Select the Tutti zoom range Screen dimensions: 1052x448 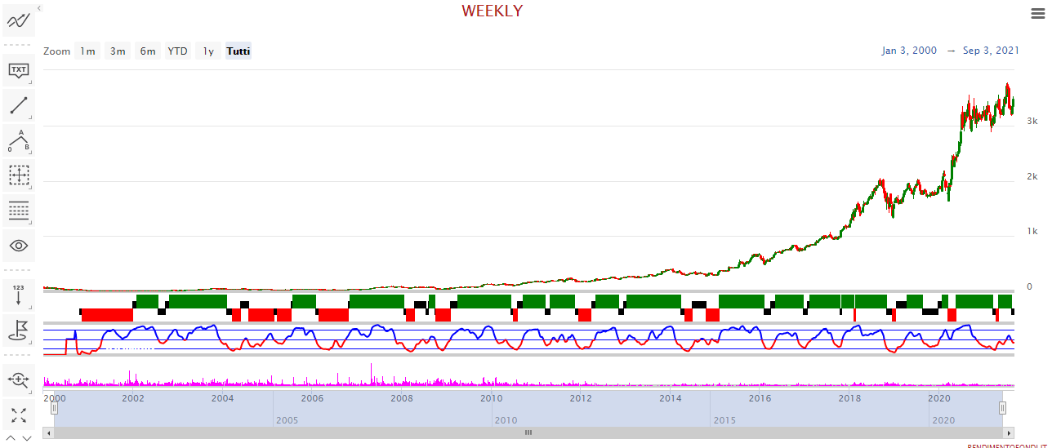click(238, 51)
